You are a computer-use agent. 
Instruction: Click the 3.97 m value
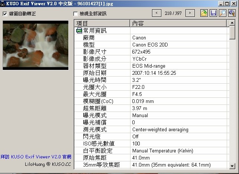click(x=139, y=108)
